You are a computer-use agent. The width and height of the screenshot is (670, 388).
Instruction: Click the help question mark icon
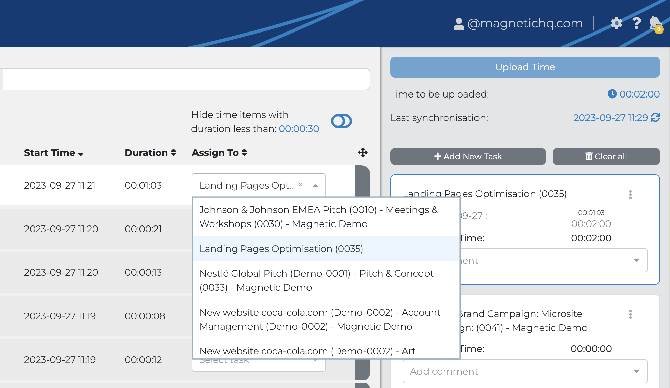(636, 23)
